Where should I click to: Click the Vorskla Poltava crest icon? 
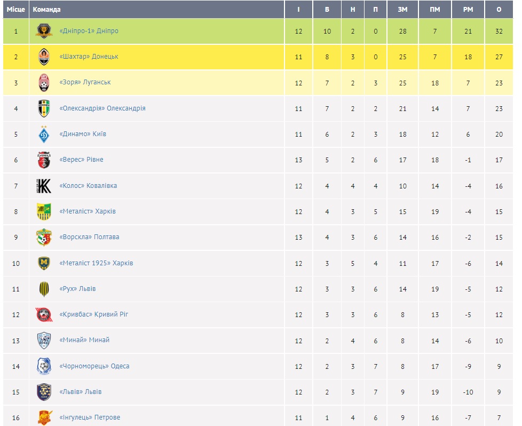[x=44, y=237]
